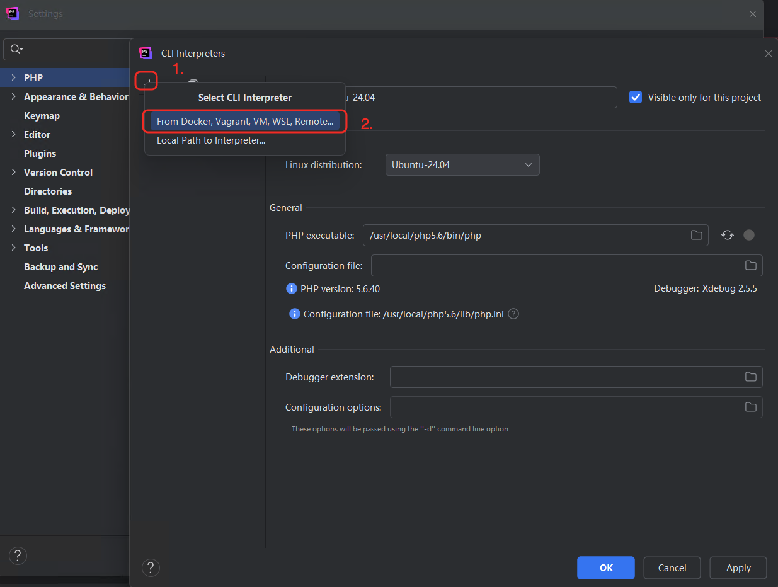Confirm with the OK button
The height and width of the screenshot is (587, 778).
coord(606,567)
